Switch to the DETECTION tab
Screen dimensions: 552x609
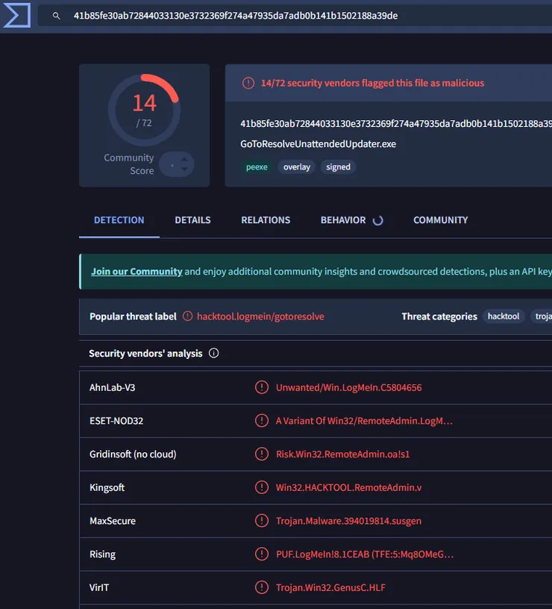tap(119, 220)
